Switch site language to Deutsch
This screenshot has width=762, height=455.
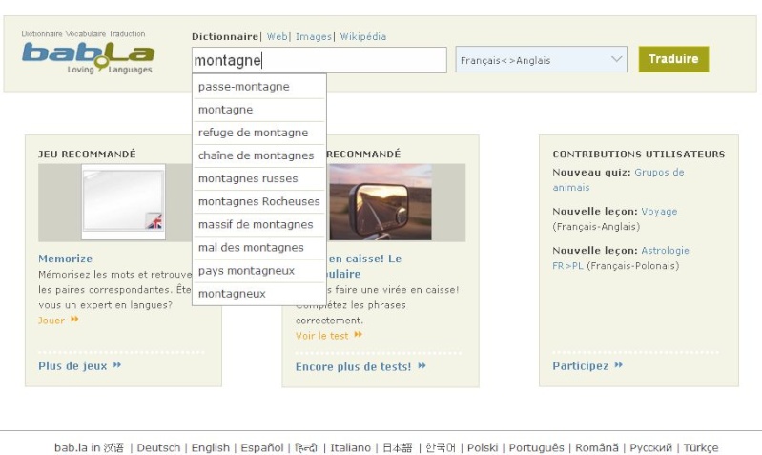(158, 447)
